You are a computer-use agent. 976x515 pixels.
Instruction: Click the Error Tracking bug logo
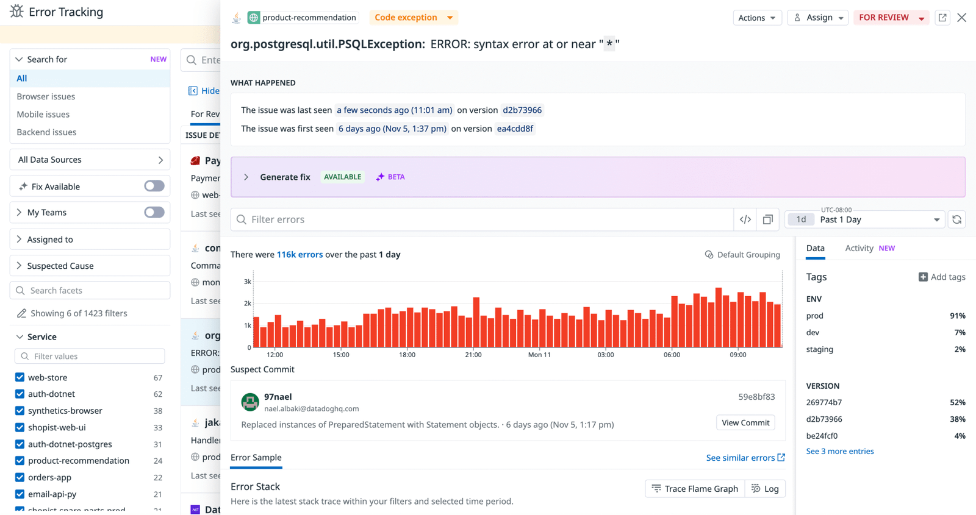click(x=16, y=12)
